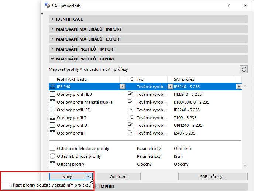The width and height of the screenshot is (254, 191).
Task: Click the Nový button
Action: tap(67, 177)
